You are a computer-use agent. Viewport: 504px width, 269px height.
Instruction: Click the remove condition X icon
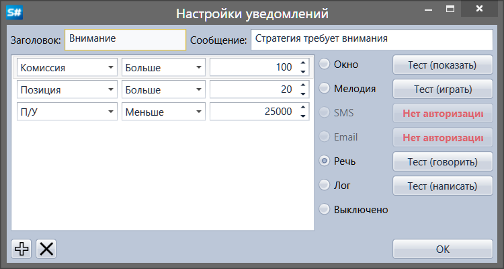click(46, 249)
